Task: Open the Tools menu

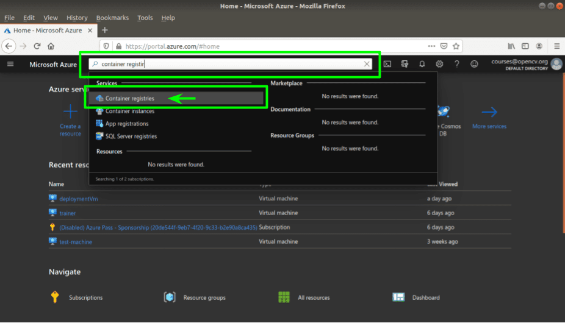Action: (x=145, y=18)
